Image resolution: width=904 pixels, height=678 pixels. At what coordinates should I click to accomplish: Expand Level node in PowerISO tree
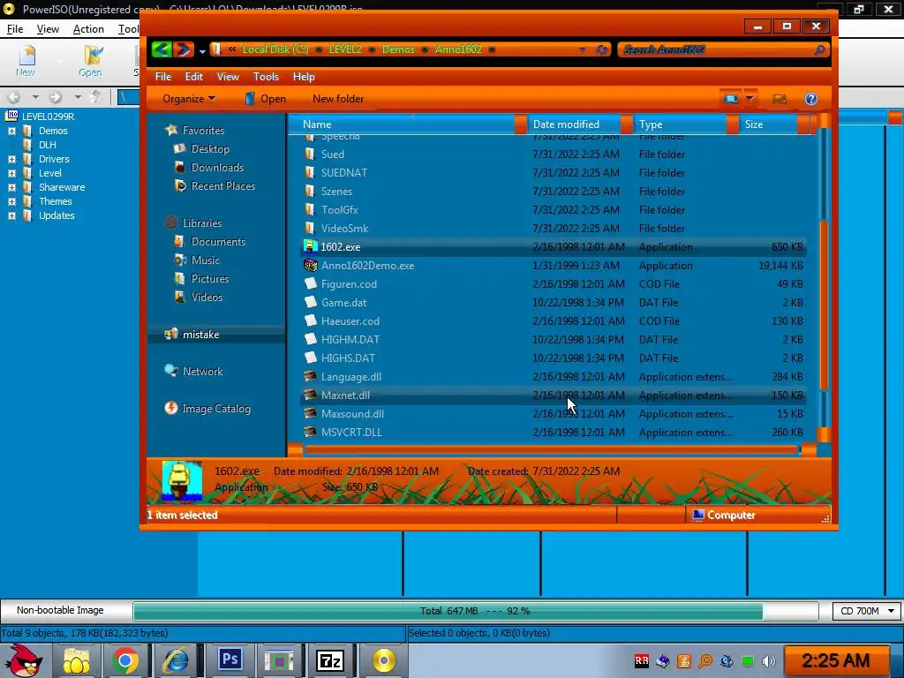[11, 173]
